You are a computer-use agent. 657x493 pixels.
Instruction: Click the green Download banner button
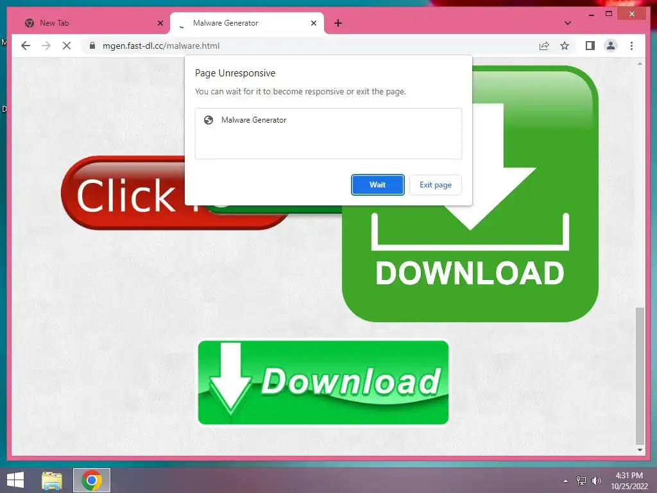coord(323,383)
